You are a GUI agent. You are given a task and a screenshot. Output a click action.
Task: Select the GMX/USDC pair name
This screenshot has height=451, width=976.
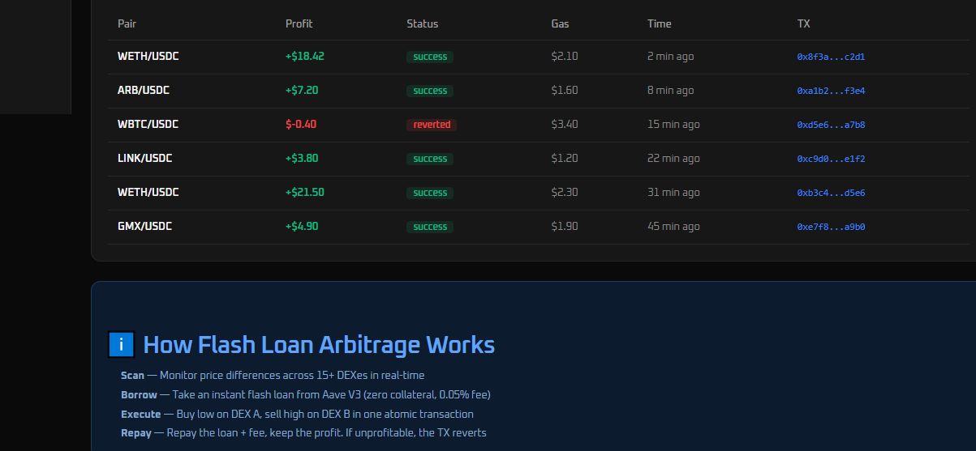pos(144,227)
